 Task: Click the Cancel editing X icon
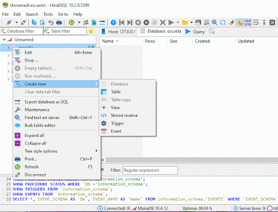tap(162, 23)
